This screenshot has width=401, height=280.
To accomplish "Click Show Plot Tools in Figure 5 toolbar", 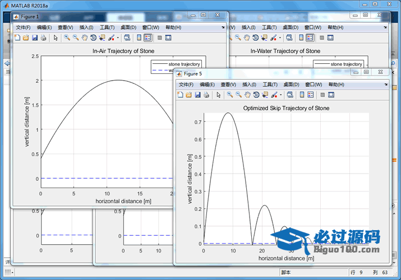I will (x=331, y=95).
